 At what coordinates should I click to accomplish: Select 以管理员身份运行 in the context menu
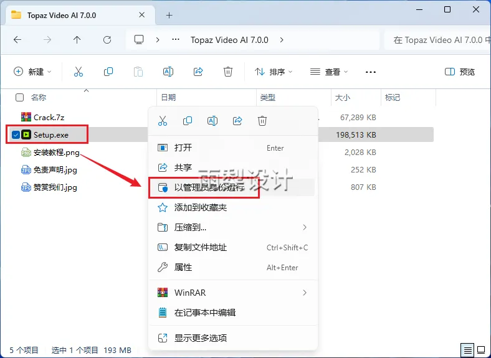232,187
